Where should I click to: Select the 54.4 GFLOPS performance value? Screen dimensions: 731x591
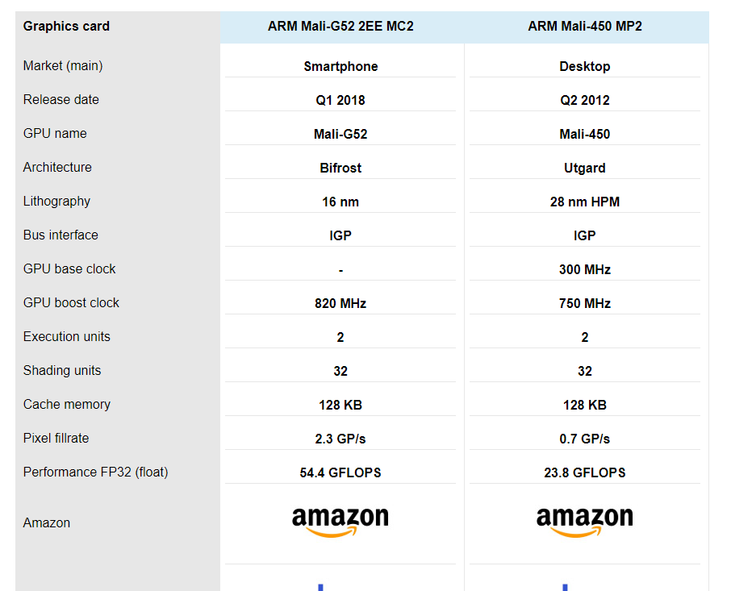[x=340, y=472]
